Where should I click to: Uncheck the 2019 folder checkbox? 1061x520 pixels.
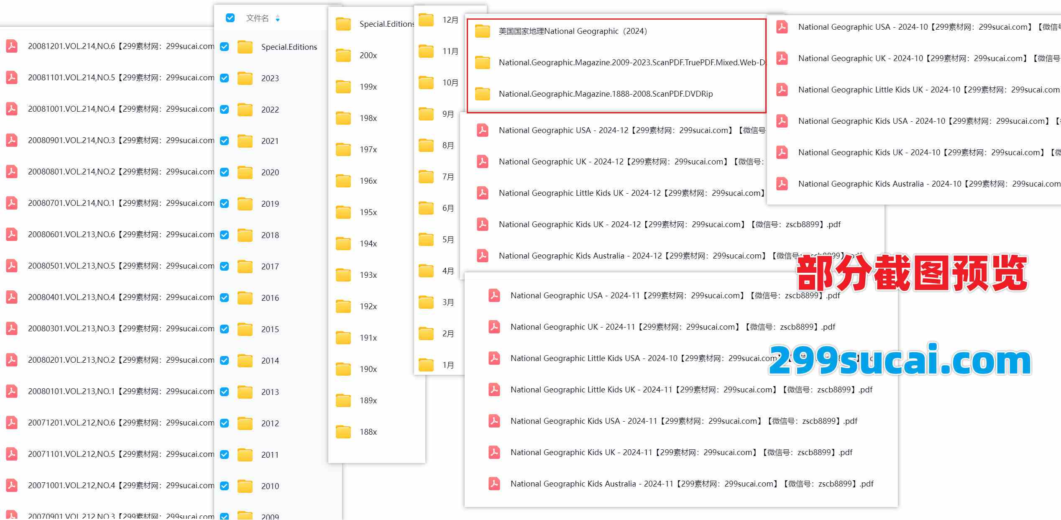(225, 204)
